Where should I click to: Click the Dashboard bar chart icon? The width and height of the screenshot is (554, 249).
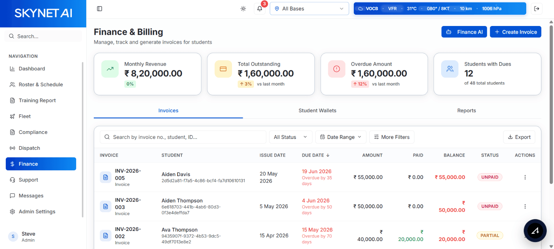pyautogui.click(x=12, y=69)
